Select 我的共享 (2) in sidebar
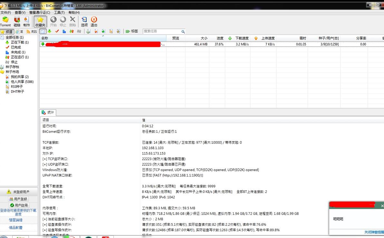384x238 pixels. tap(20, 77)
